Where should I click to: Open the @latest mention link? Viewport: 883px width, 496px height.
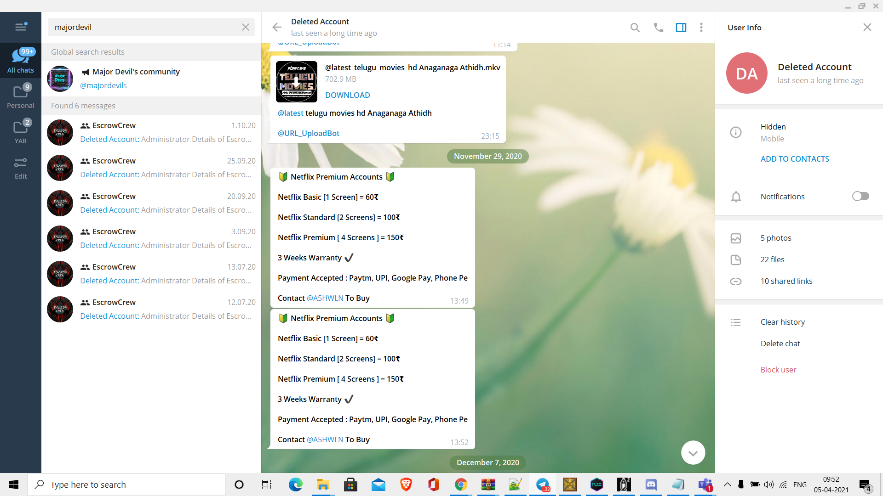290,113
